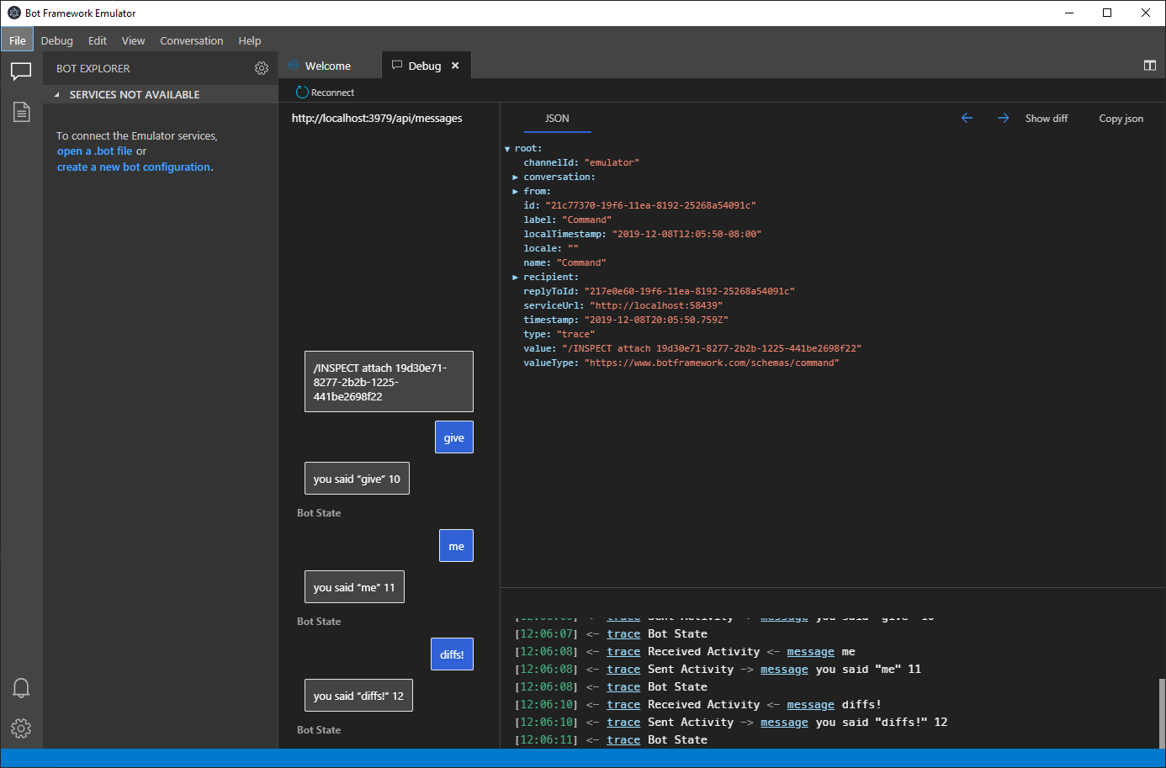Screen dimensions: 1166x768
Task: Open the Edit menu
Action: pyautogui.click(x=98, y=40)
